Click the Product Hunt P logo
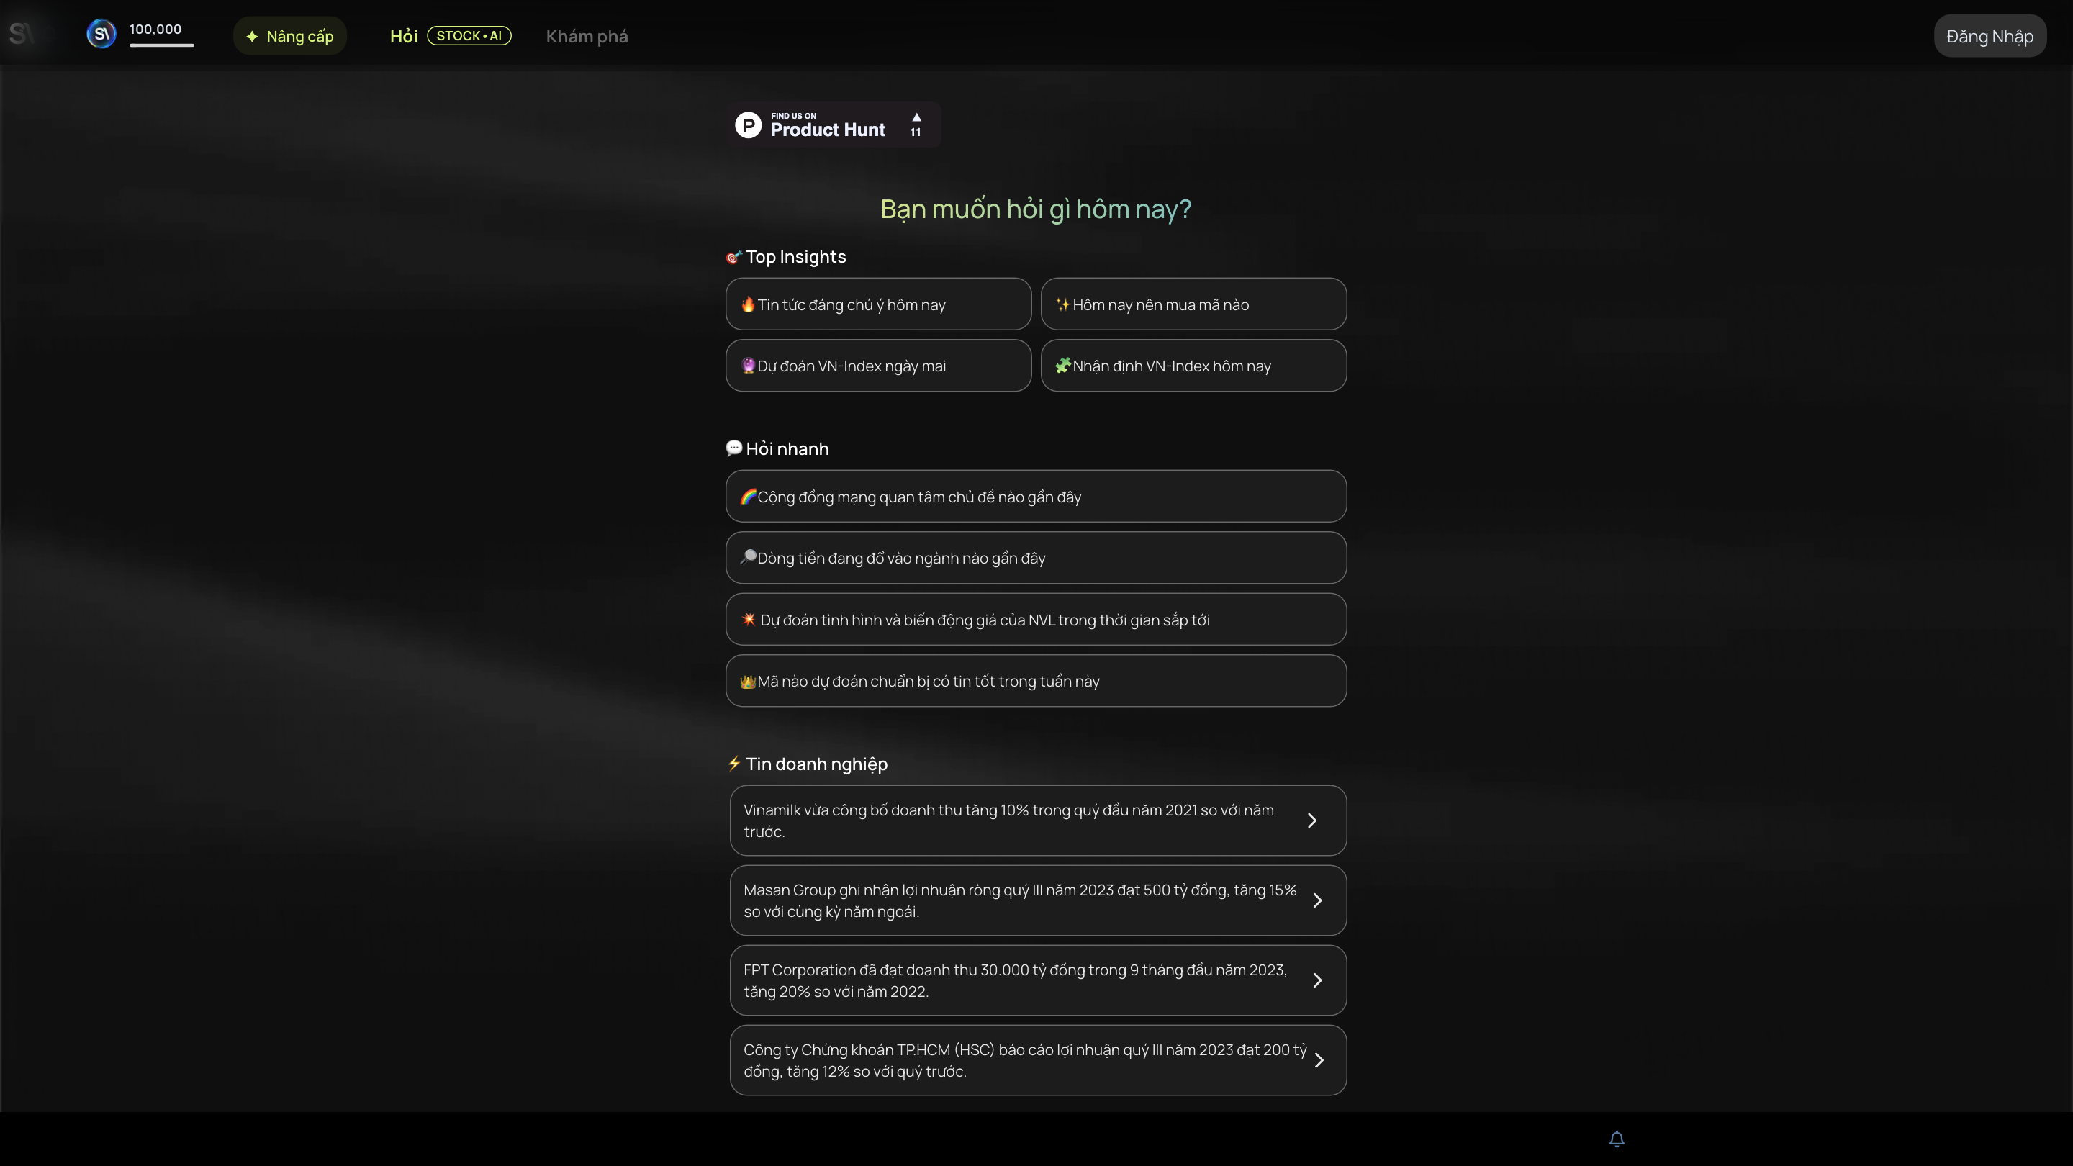The image size is (2073, 1166). pos(748,125)
